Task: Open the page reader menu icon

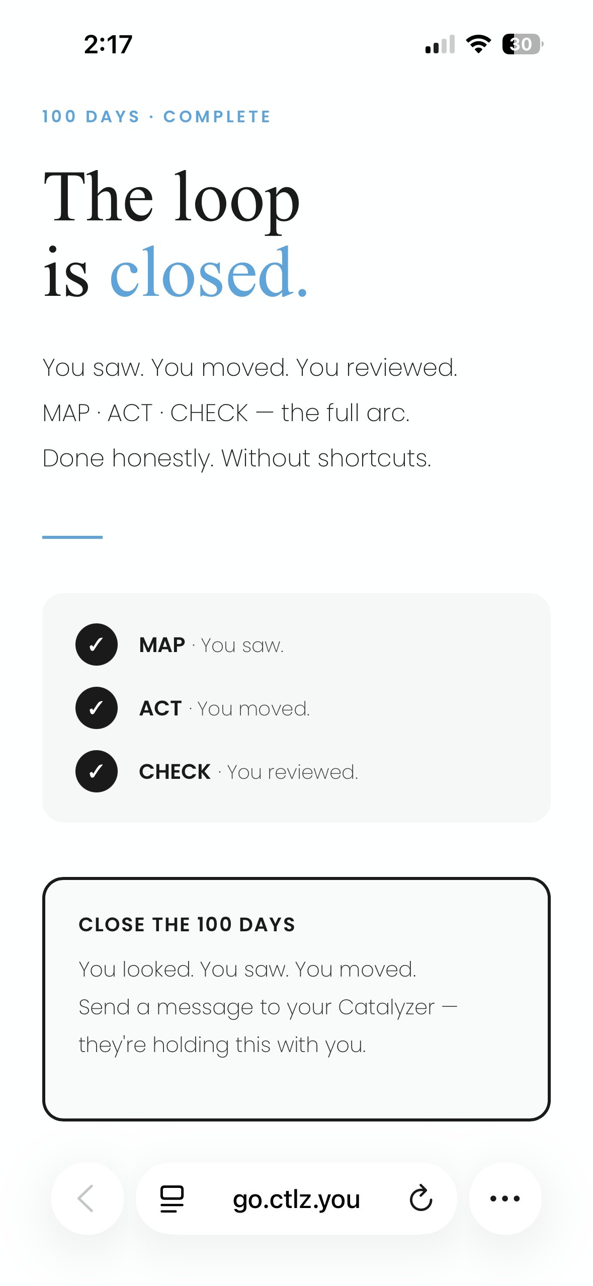Action: 172,1198
